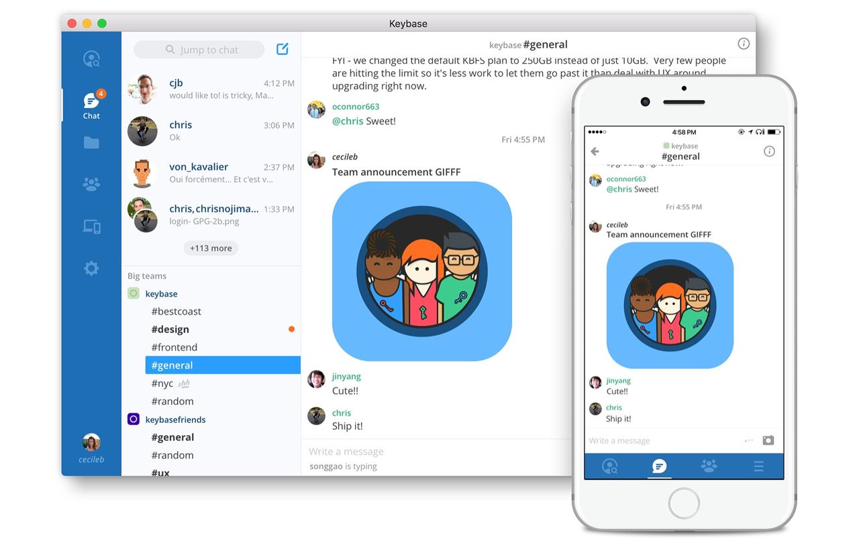Screen dimensions: 859x543
Task: Tap chris avatar on the phone chat
Action: pyautogui.click(x=595, y=409)
